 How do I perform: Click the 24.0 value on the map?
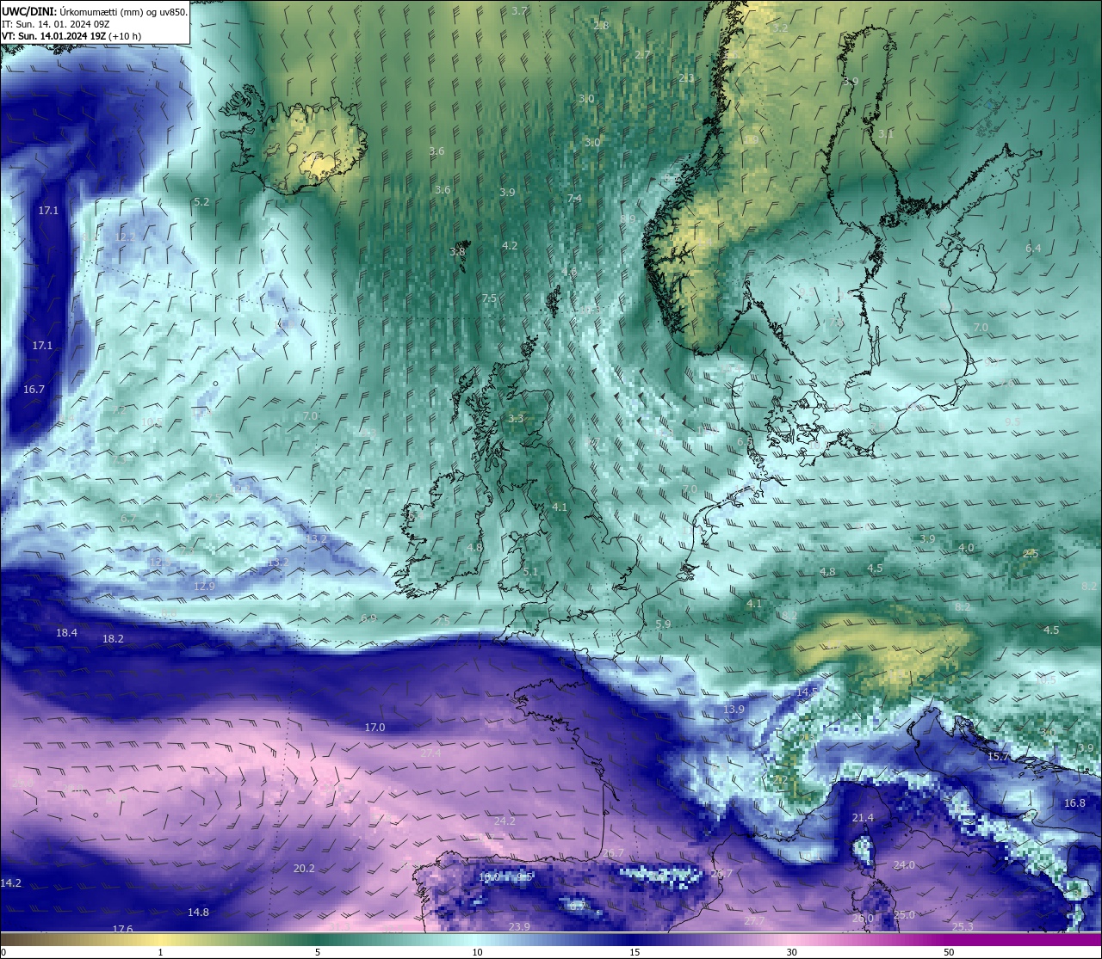tap(904, 865)
